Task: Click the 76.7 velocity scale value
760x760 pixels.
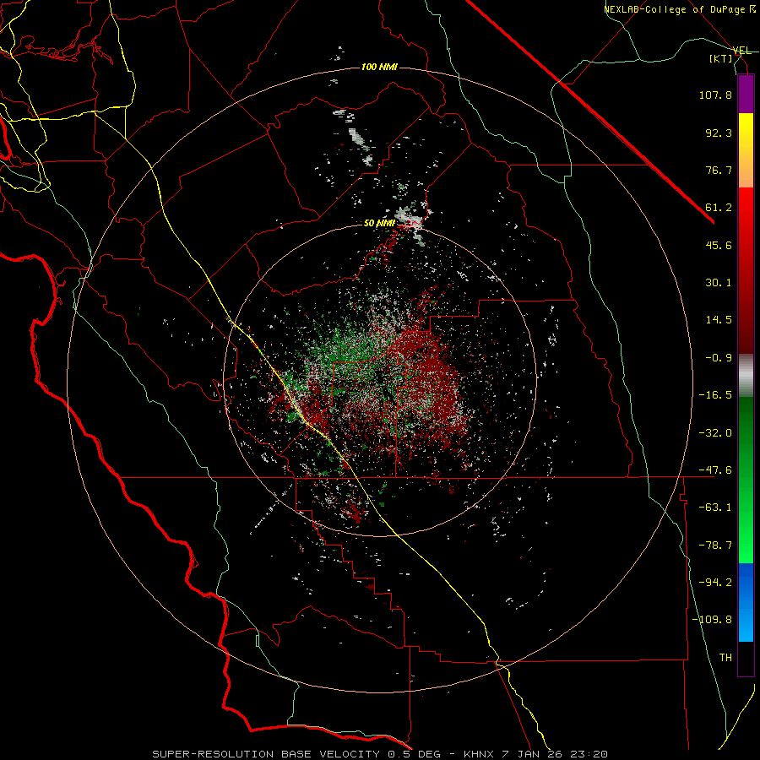Action: [x=719, y=170]
